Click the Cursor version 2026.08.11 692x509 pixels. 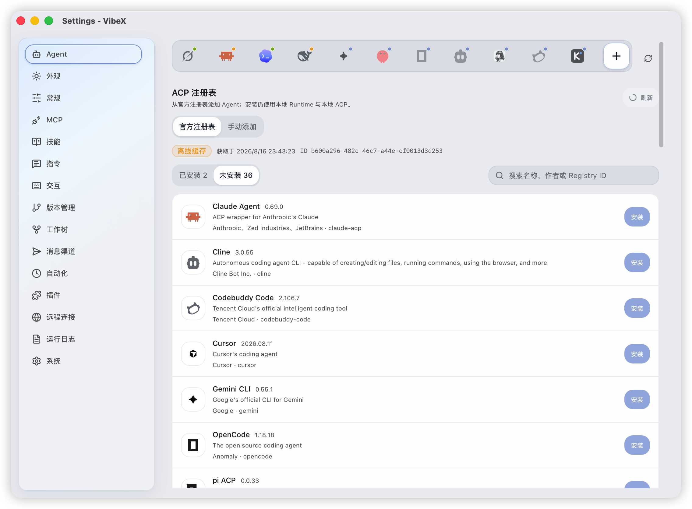[257, 343]
